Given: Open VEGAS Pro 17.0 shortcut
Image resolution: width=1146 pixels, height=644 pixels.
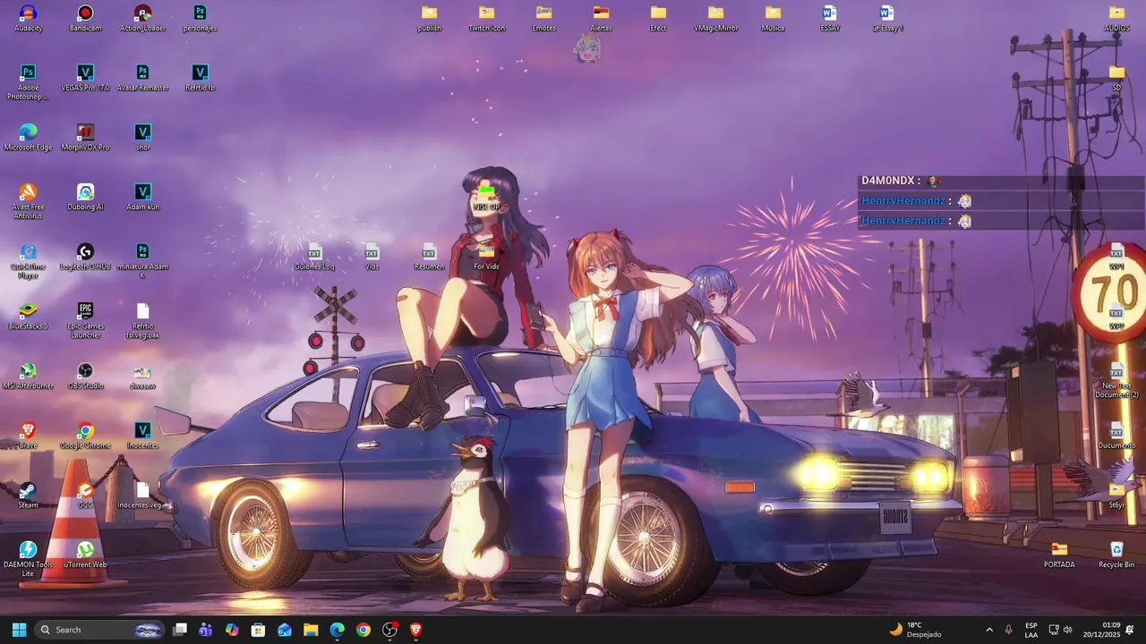Looking at the screenshot, I should pyautogui.click(x=85, y=79).
